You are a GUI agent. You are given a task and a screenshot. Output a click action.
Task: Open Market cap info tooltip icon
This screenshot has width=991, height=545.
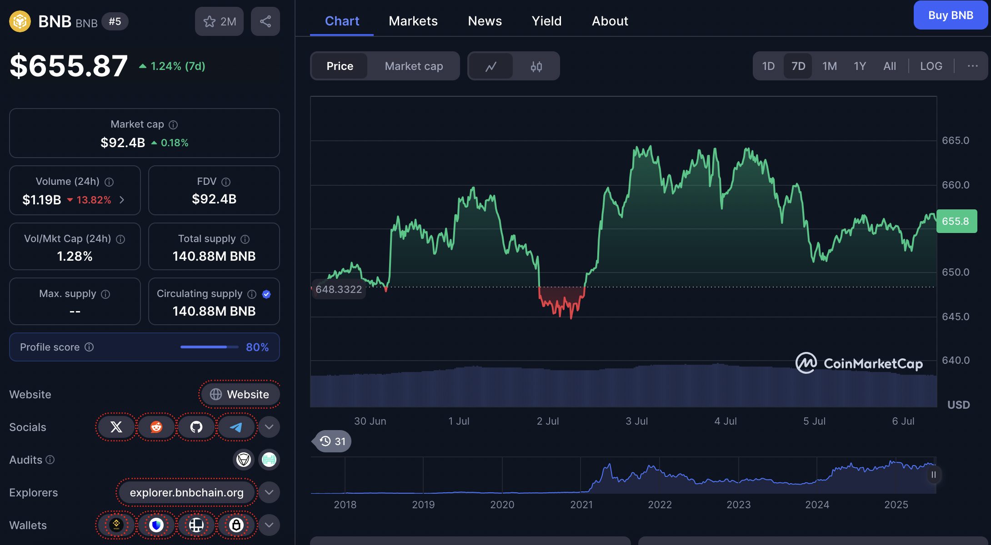tap(173, 124)
